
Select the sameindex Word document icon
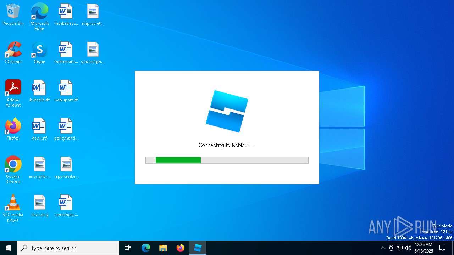(66, 206)
